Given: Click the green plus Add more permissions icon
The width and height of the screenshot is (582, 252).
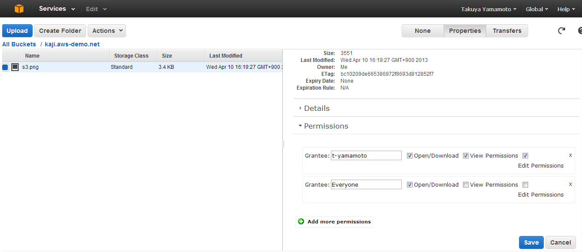Looking at the screenshot, I should [x=301, y=222].
